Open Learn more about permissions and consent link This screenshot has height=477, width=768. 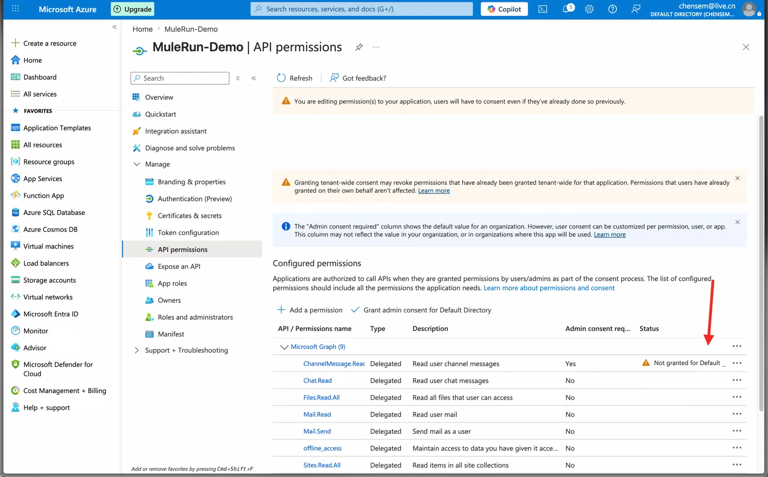549,288
